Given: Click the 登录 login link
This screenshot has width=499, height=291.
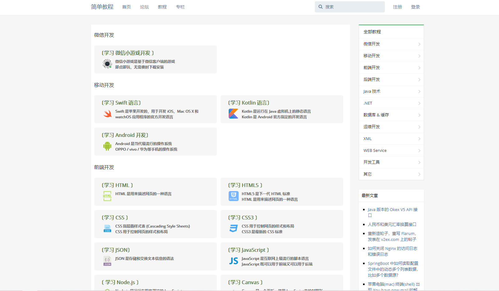Looking at the screenshot, I should pos(416,7).
